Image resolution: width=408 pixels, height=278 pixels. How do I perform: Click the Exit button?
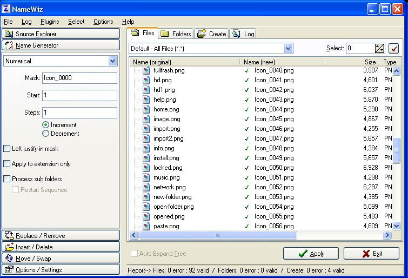click(371, 254)
